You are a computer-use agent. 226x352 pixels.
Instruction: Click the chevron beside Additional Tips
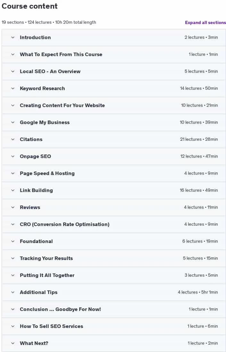click(x=13, y=292)
